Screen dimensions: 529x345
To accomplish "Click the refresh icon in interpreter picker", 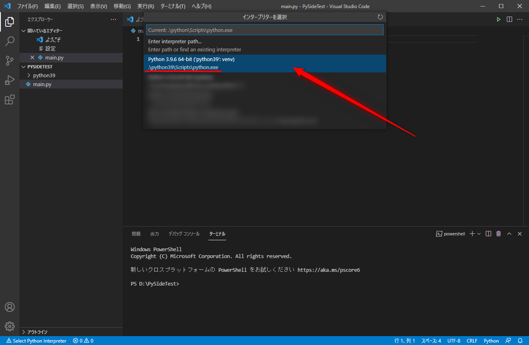I will [x=380, y=17].
